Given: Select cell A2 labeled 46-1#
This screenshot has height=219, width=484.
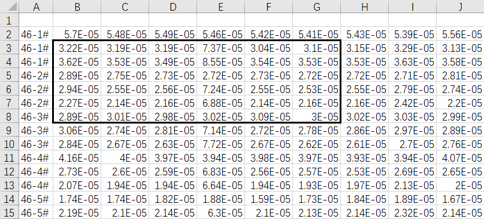Looking at the screenshot, I should pyautogui.click(x=36, y=35).
